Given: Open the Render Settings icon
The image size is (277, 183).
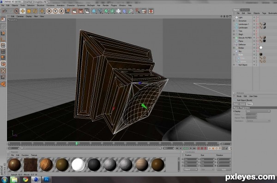Looking at the screenshot, I should click(87, 11).
